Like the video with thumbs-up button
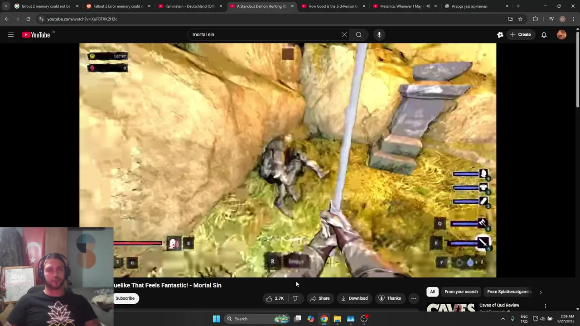Image resolution: width=580 pixels, height=326 pixels. point(275,298)
